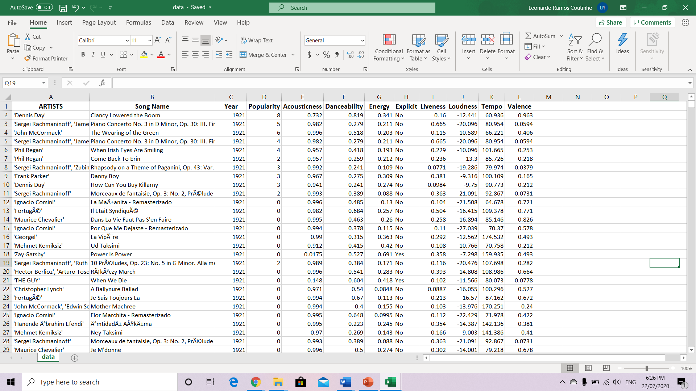The width and height of the screenshot is (696, 391).
Task: Click the Merge & Center icon
Action: tap(243, 55)
